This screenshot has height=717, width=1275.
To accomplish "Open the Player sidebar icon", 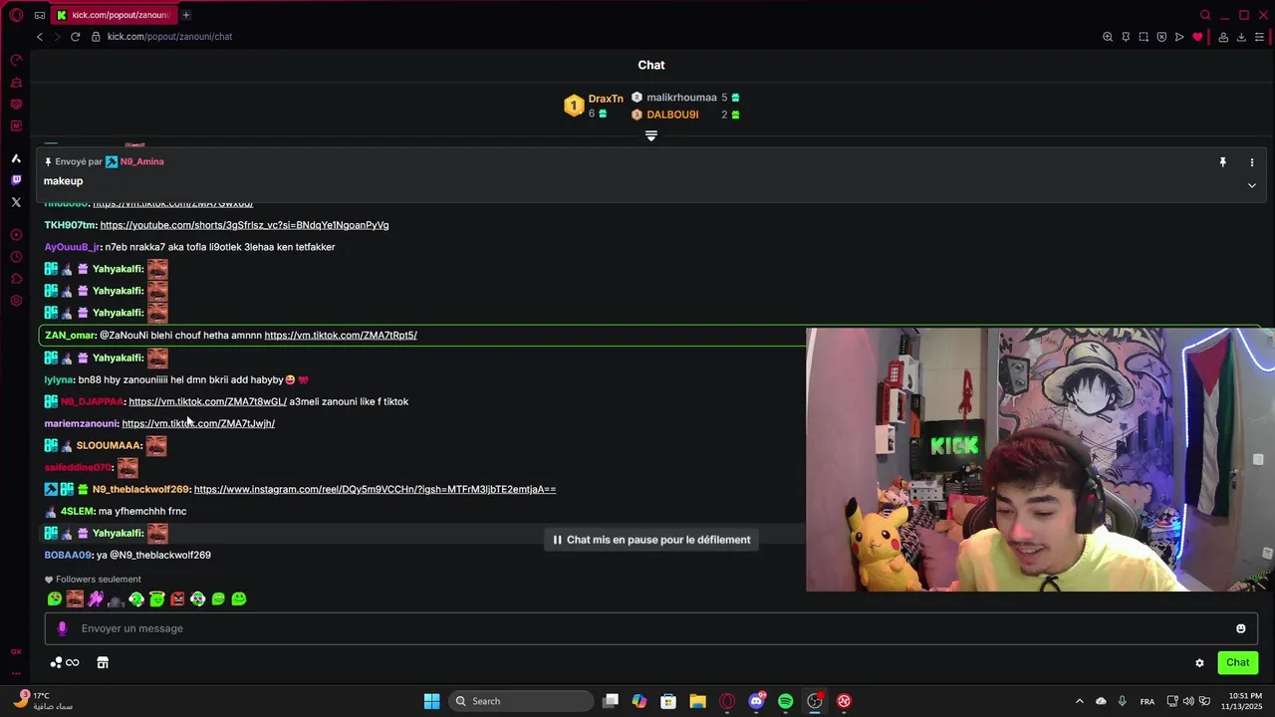I will [16, 235].
